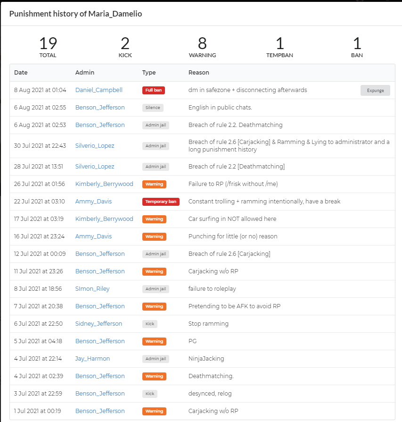Click the WARNING count of 8

tap(202, 43)
